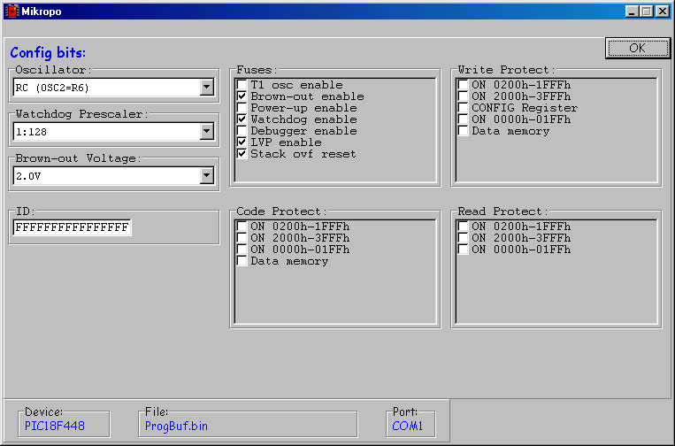
Task: Disable the Watchdog enable fuse
Action: pos(242,119)
